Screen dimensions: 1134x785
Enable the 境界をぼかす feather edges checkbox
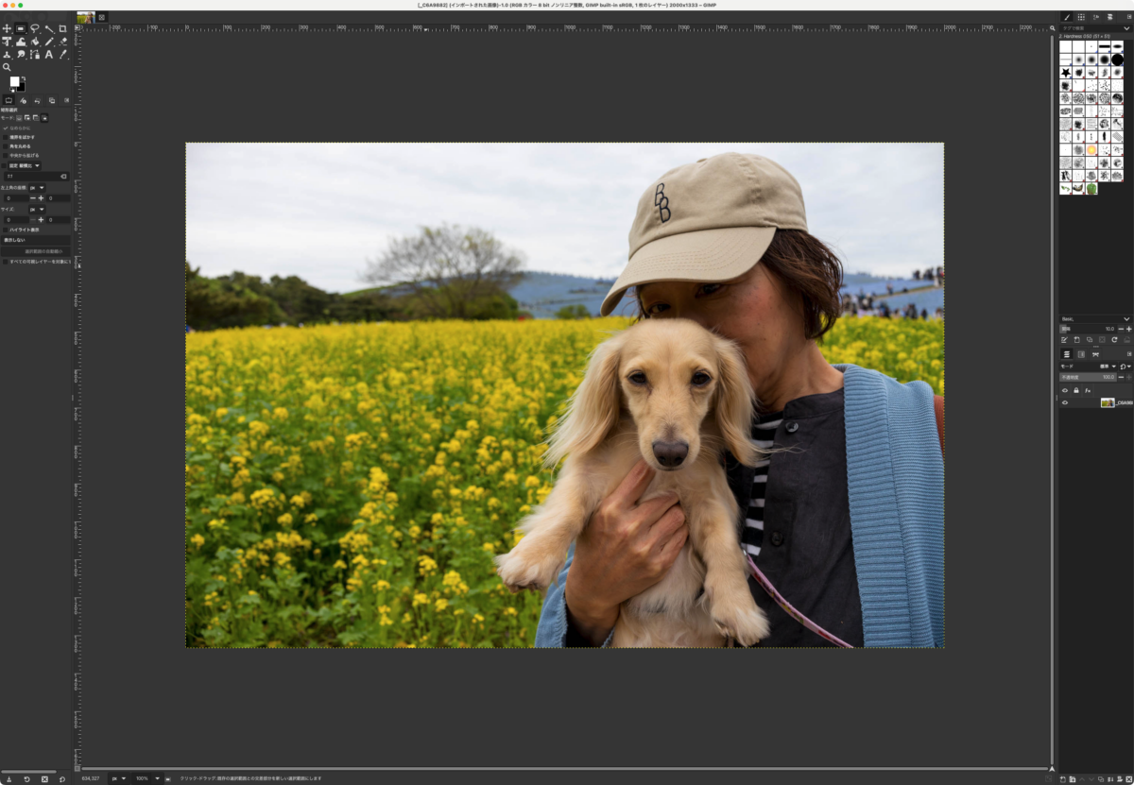[5, 137]
